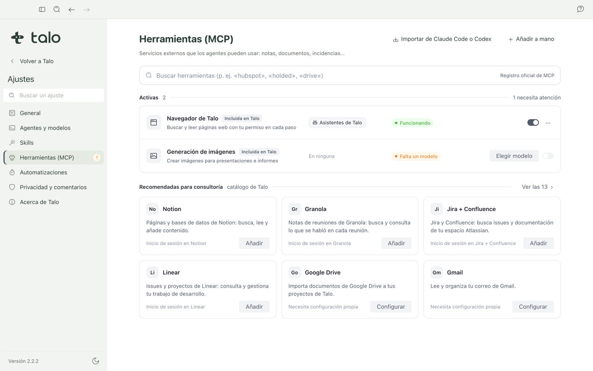The image size is (593, 371).
Task: Open Privacidad y comentarios settings
Action: point(54,187)
